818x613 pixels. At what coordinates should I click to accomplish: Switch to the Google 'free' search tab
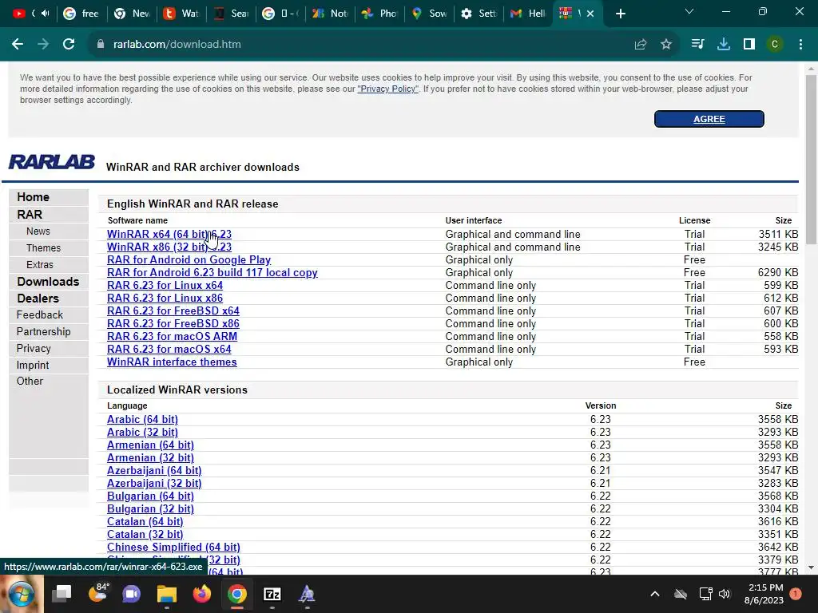[x=81, y=14]
